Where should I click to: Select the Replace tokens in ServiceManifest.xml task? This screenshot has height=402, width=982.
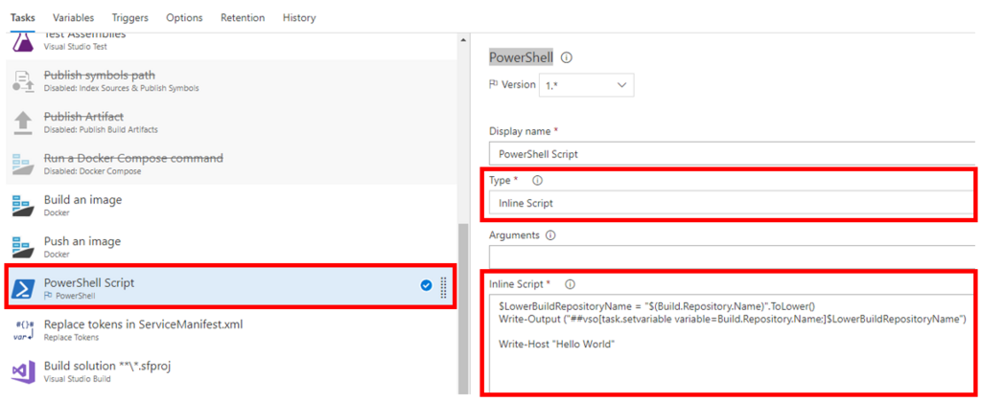(232, 330)
